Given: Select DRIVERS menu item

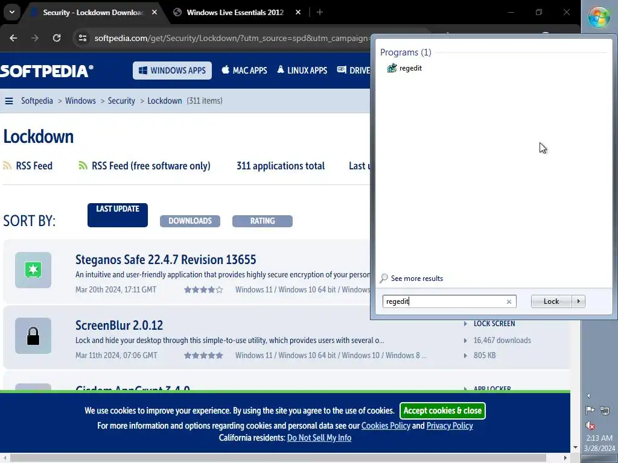Looking at the screenshot, I should click(354, 71).
